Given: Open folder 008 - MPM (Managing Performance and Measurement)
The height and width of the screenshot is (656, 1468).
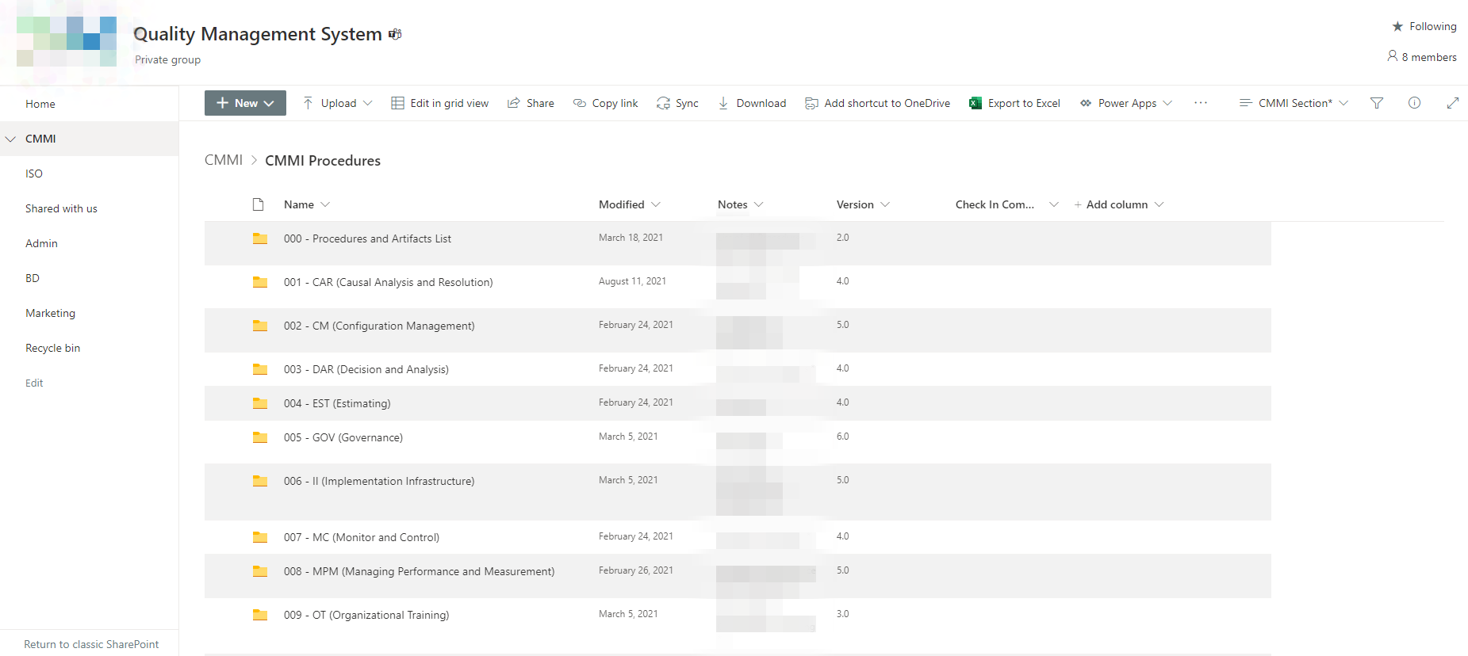Looking at the screenshot, I should click(x=420, y=571).
